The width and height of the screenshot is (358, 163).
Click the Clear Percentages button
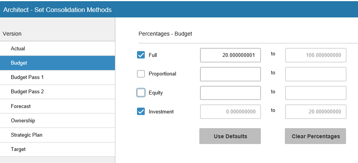coord(315,136)
